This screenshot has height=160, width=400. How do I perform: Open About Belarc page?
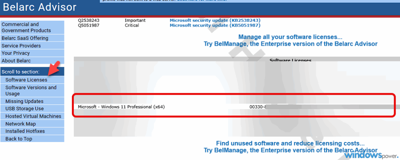pyautogui.click(x=32, y=61)
